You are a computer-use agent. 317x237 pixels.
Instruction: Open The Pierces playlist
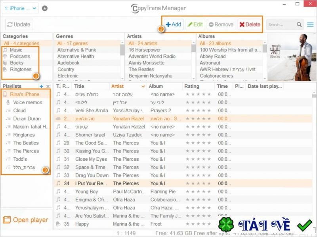point(26,151)
